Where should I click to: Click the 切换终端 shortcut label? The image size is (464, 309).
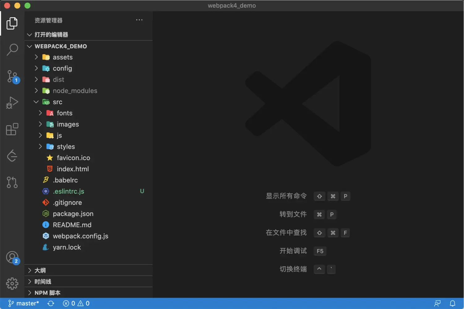tap(293, 269)
